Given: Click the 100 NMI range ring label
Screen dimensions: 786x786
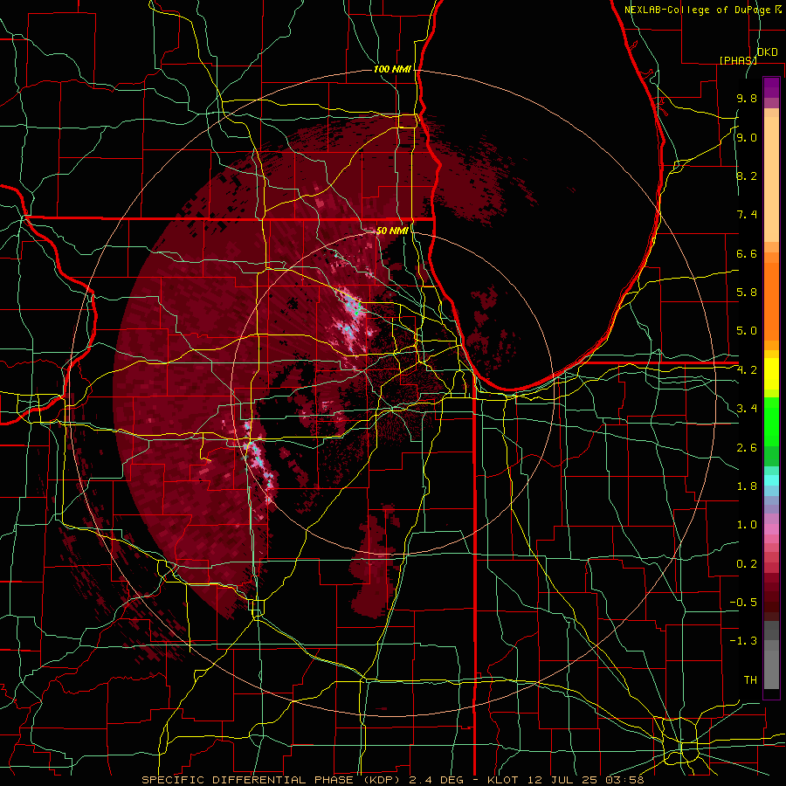Looking at the screenshot, I should click(392, 69).
